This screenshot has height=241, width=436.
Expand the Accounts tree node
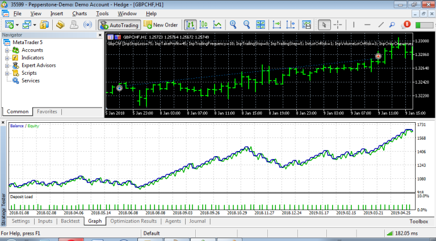[7, 50]
